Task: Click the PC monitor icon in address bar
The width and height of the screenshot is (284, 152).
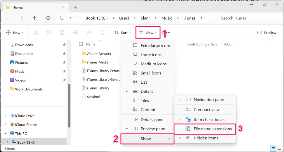Action: [62, 18]
